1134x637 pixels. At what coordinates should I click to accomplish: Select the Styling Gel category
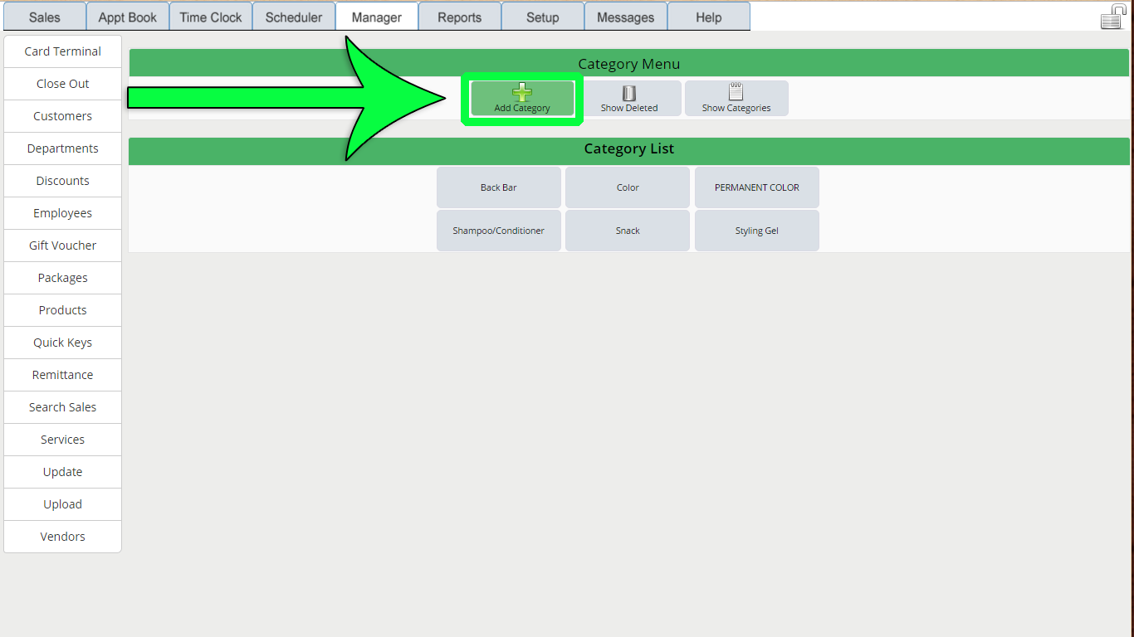coord(757,231)
